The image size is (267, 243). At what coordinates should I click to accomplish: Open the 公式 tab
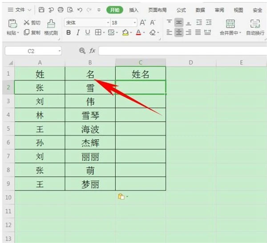pyautogui.click(x=181, y=10)
